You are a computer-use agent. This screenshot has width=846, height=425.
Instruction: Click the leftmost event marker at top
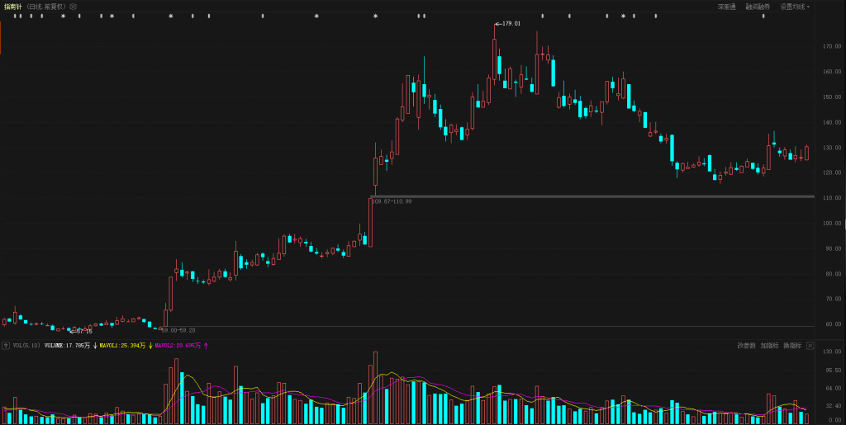[14, 17]
